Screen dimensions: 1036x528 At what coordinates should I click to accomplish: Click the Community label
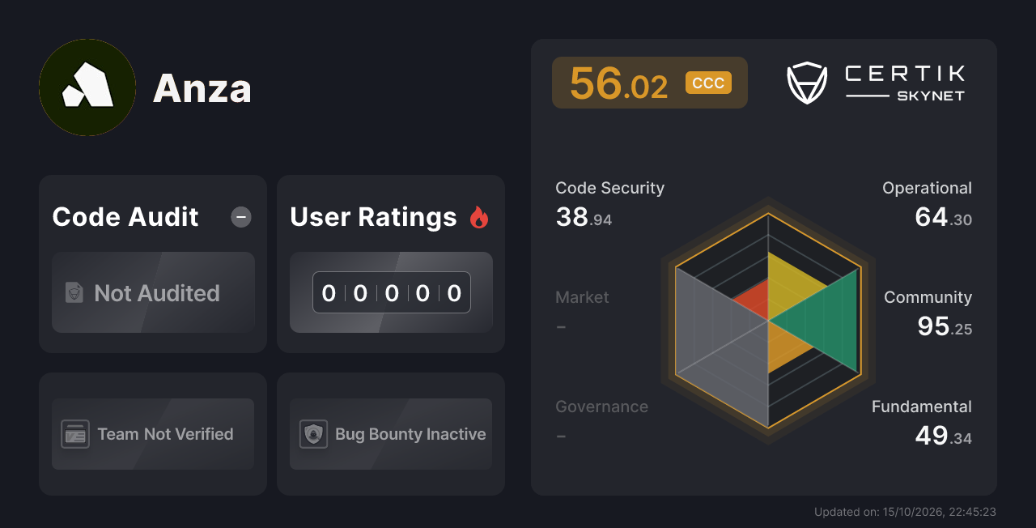[x=928, y=297]
